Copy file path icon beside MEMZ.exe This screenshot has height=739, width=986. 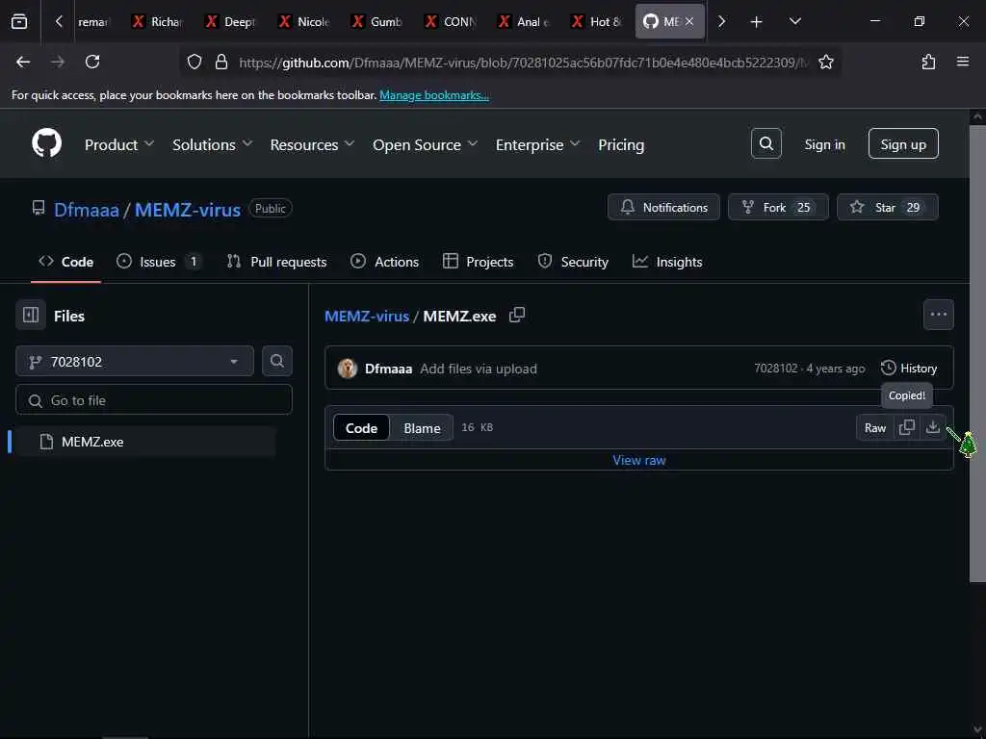[517, 316]
